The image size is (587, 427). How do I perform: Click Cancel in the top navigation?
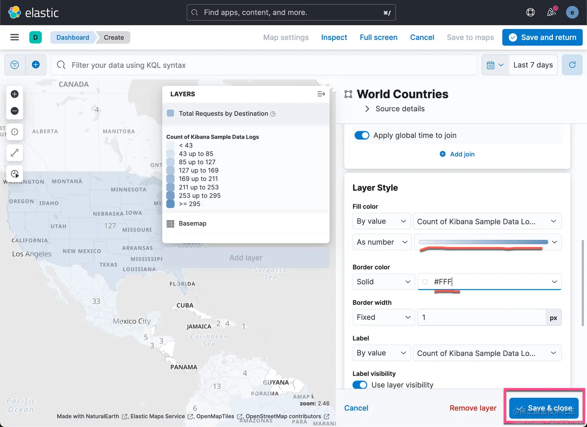[x=422, y=37]
